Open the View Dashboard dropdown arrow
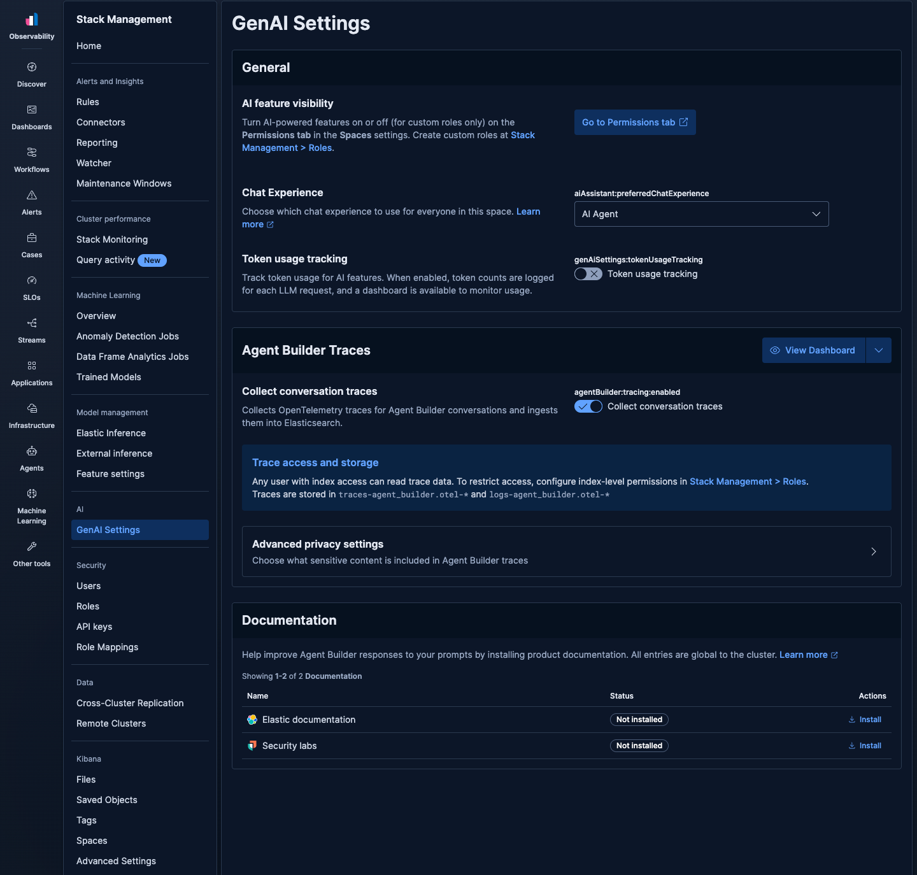The height and width of the screenshot is (875, 917). (879, 350)
